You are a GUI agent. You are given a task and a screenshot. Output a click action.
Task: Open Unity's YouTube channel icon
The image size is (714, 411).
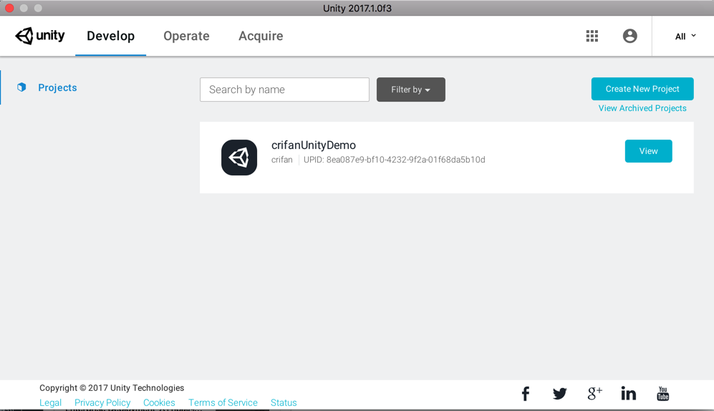point(663,394)
